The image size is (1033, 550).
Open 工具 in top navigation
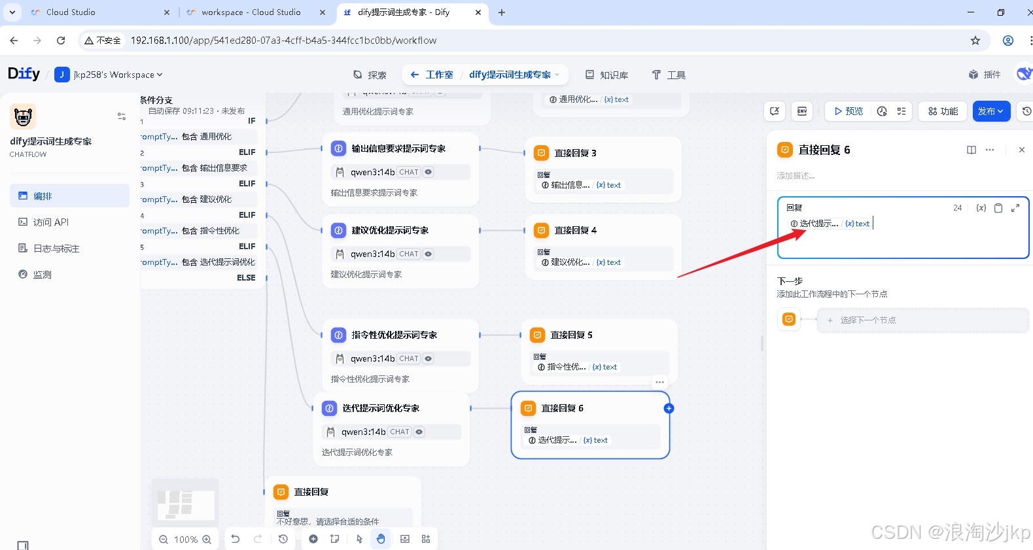pos(669,75)
